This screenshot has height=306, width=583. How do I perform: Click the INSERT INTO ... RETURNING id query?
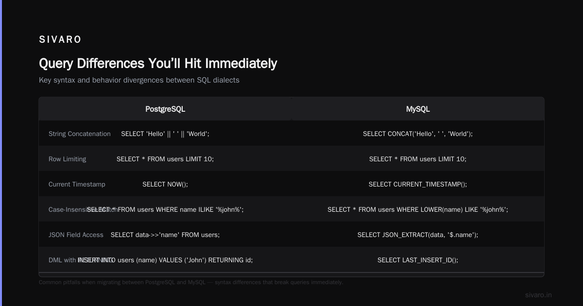pyautogui.click(x=165, y=260)
